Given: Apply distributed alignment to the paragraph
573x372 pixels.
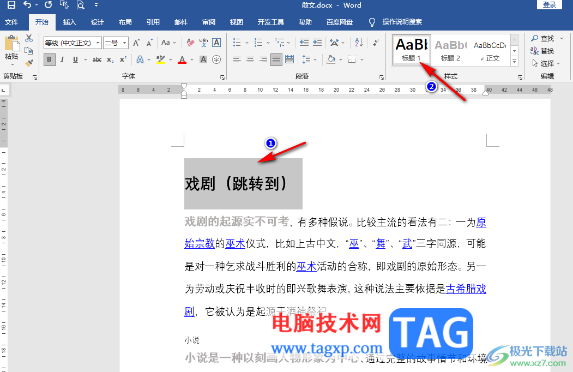Looking at the screenshot, I should point(289,59).
